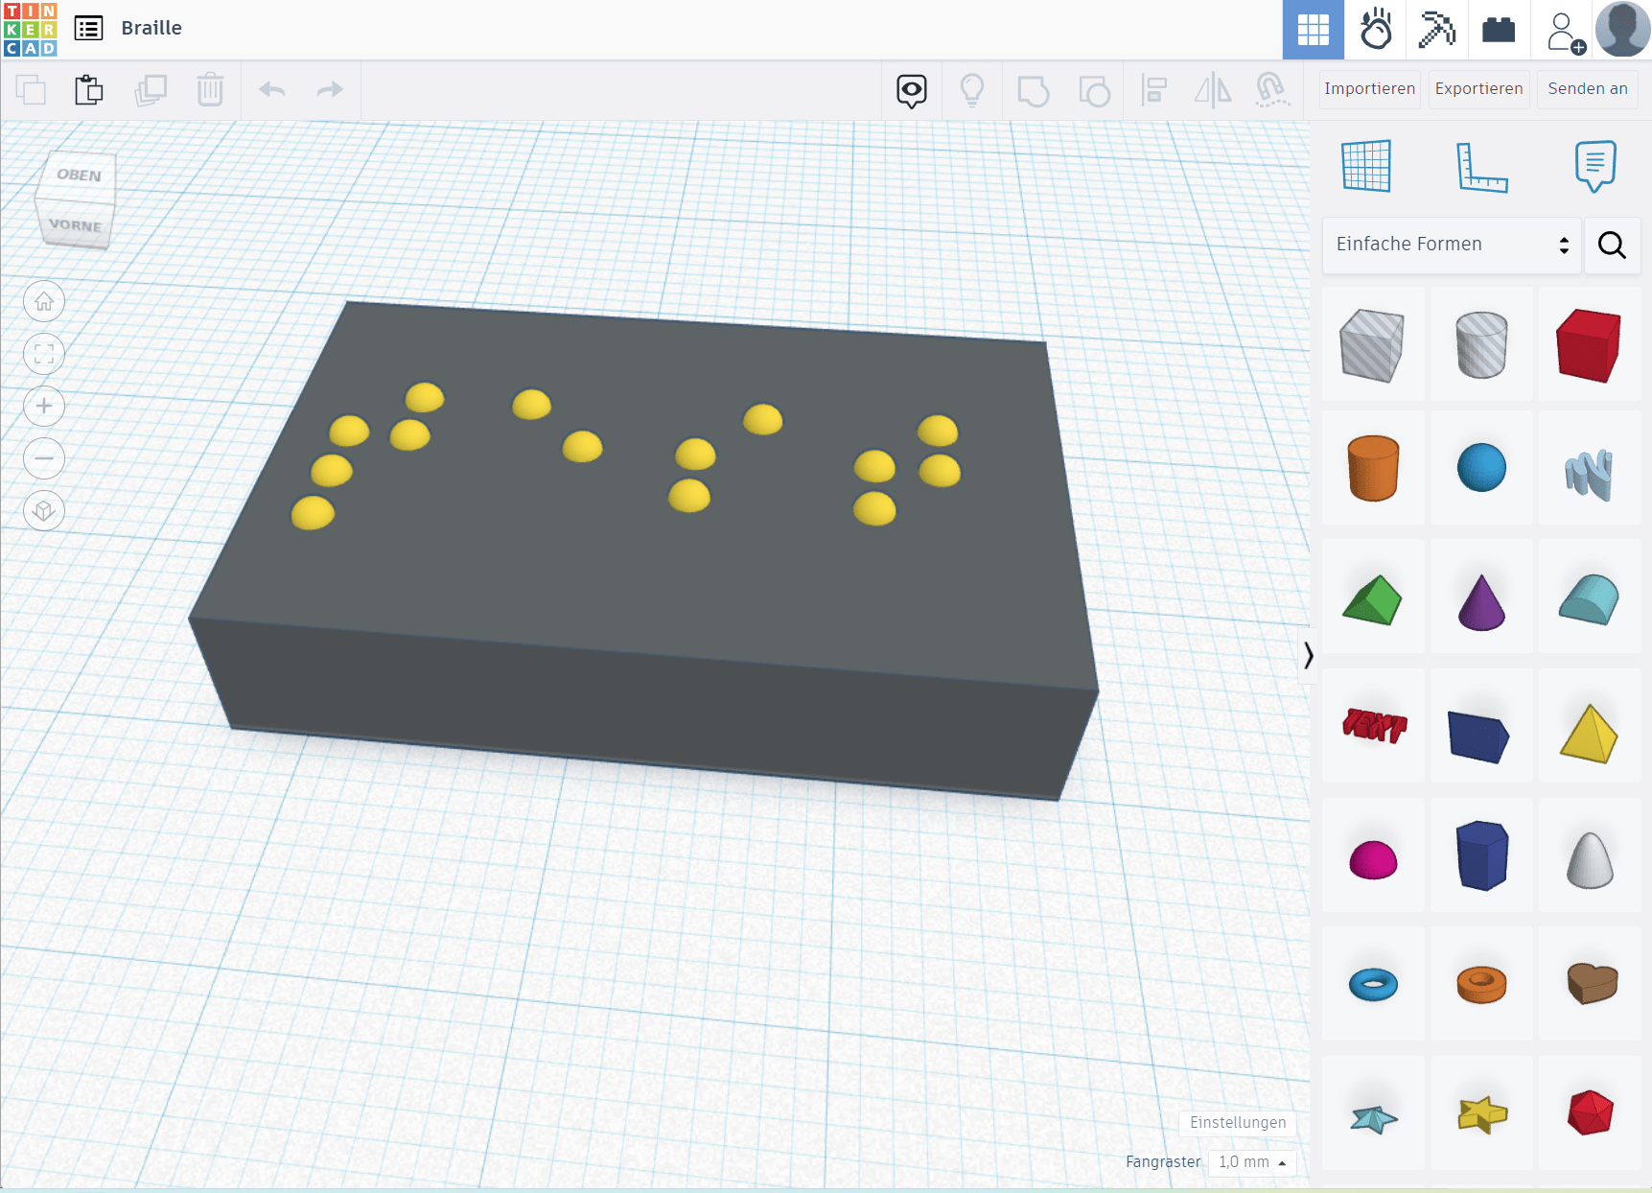
Task: Click the align tool icon
Action: (x=1153, y=90)
